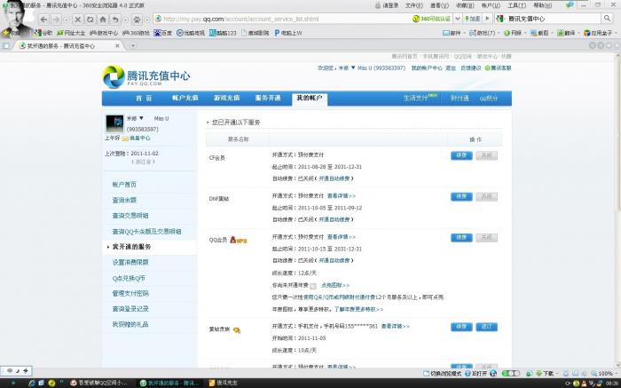Open the 网址大全 bookmark
The height and width of the screenshot is (388, 621).
[x=71, y=33]
